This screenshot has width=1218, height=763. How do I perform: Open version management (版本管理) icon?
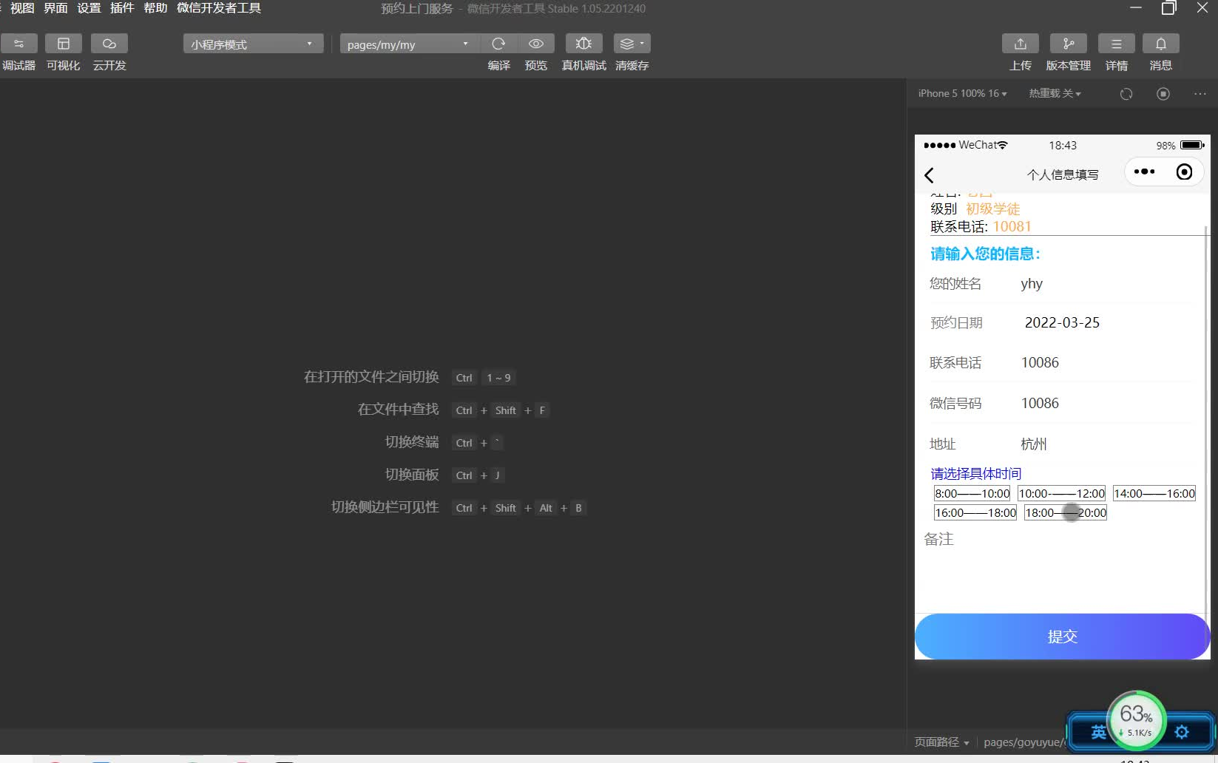click(x=1069, y=44)
